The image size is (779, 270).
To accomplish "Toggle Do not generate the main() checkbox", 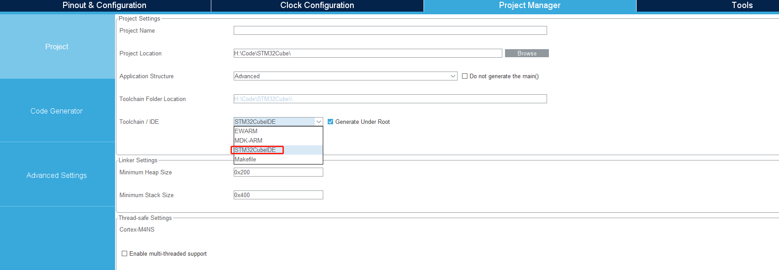I will click(465, 76).
